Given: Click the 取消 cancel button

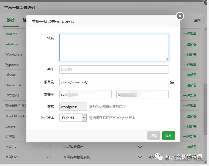Looking at the screenshot, I should tap(154, 135).
